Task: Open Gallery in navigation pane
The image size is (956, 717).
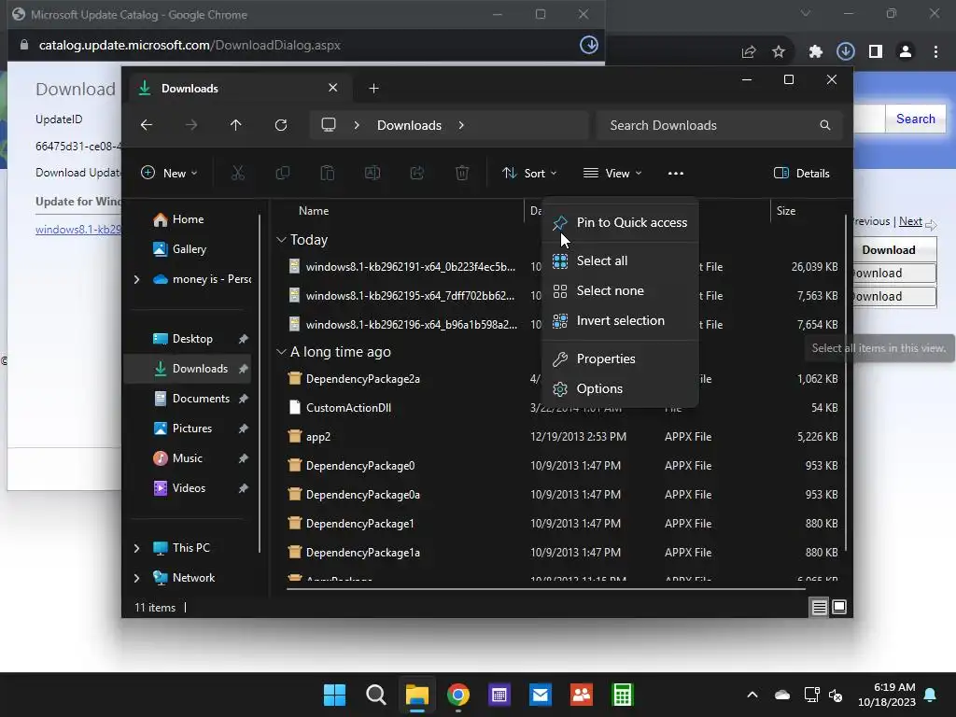Action: [180, 249]
